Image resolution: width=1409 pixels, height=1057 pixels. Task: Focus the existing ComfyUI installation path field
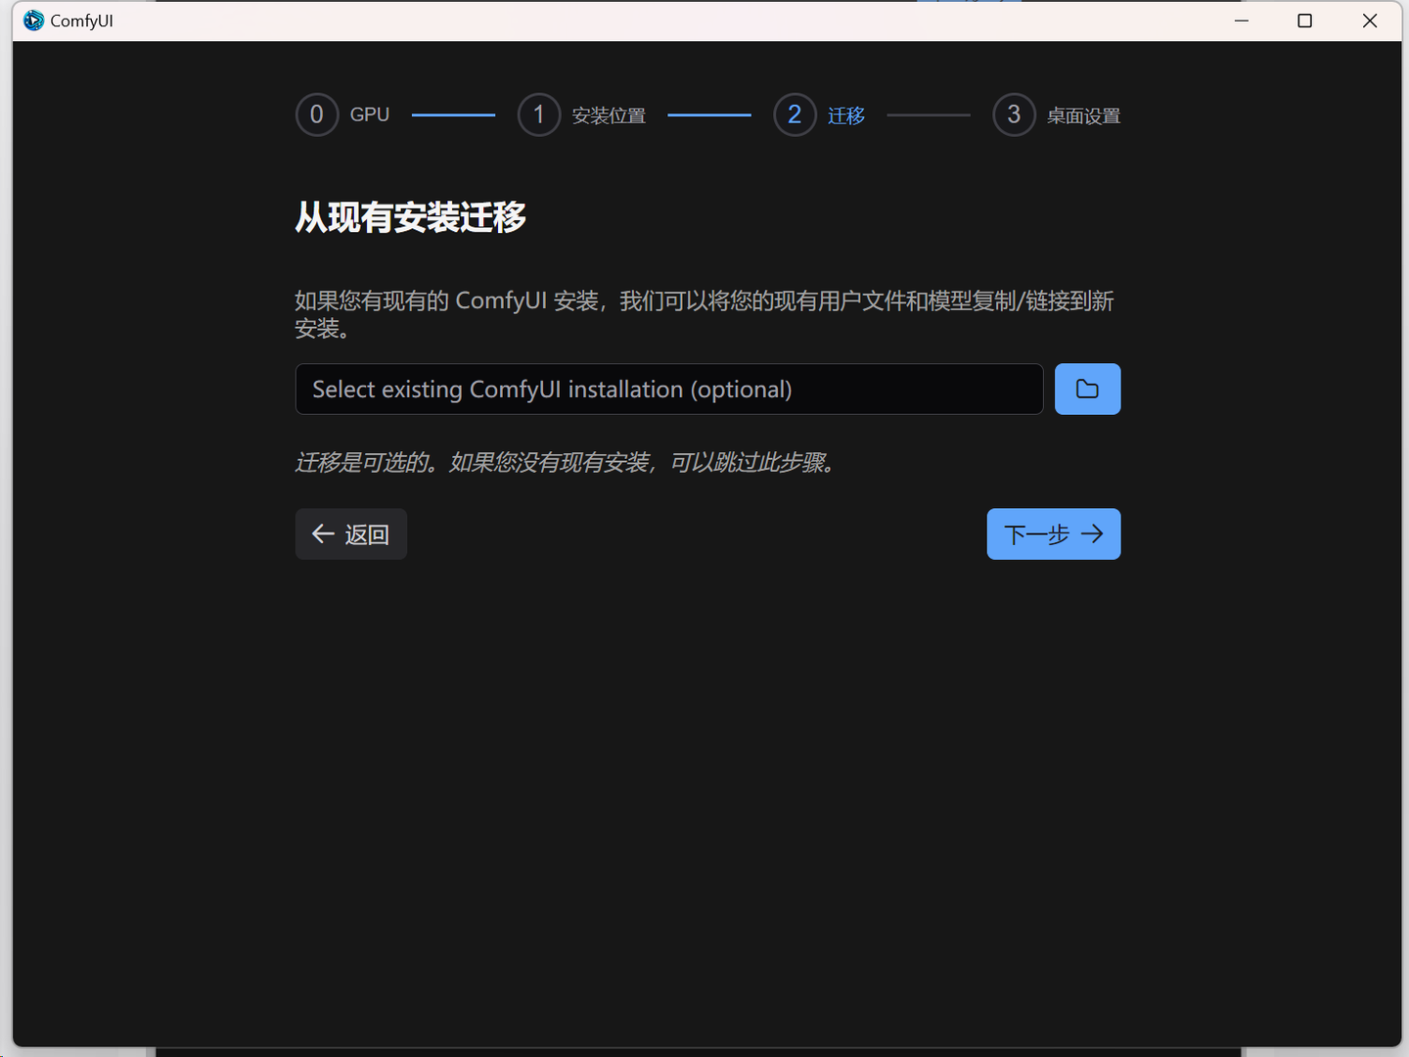point(669,390)
